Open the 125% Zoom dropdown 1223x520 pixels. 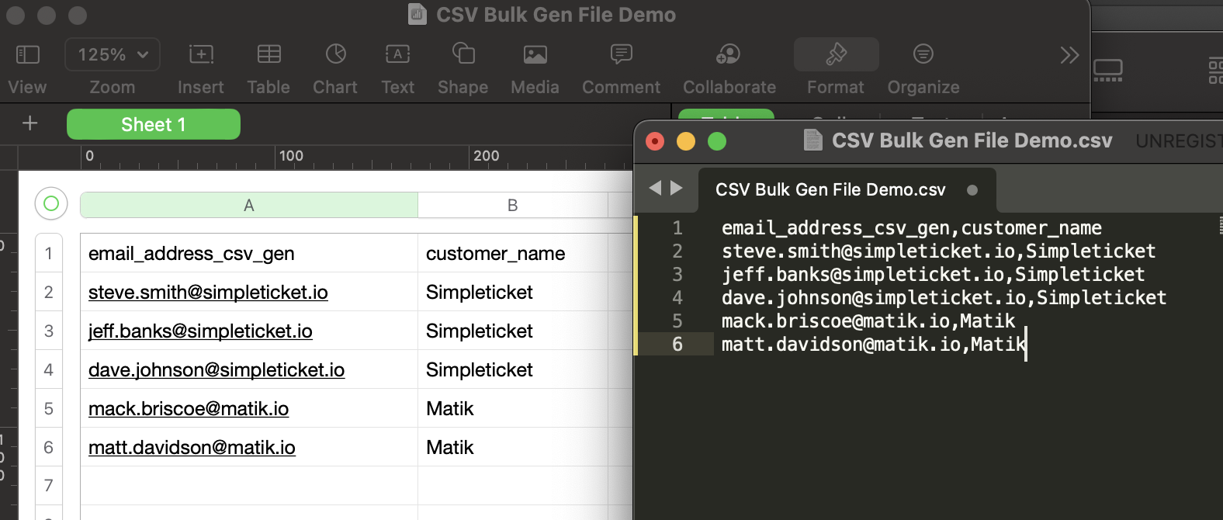pyautogui.click(x=113, y=54)
